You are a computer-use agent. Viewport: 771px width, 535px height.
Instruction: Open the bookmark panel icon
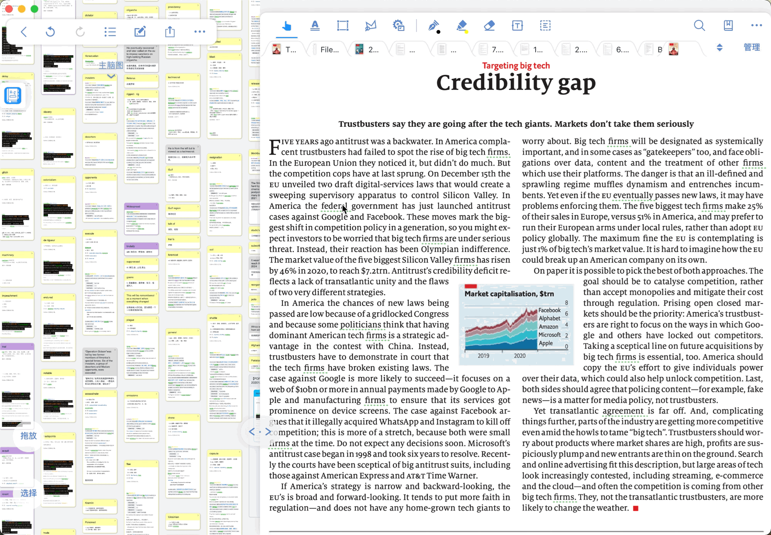click(x=728, y=26)
